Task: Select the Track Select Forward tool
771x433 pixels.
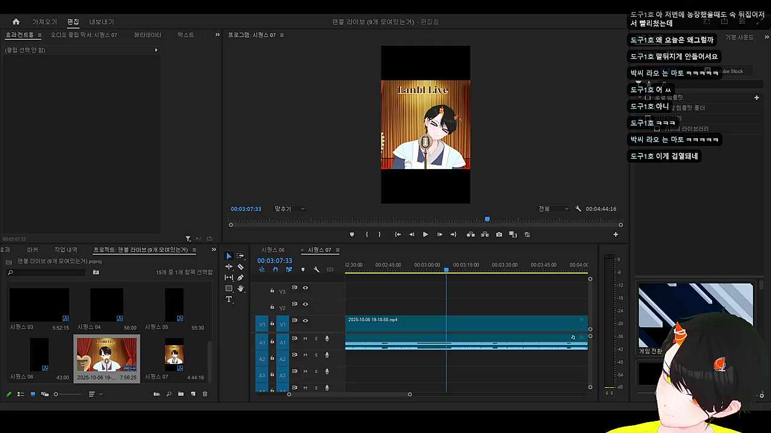Action: coord(240,256)
